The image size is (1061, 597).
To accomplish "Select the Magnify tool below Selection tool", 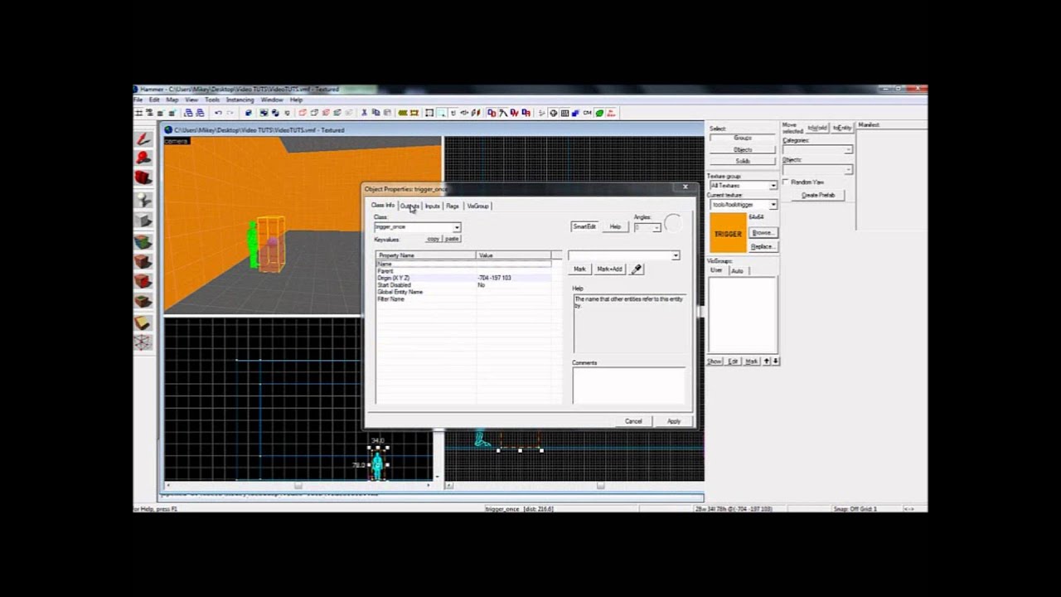I will click(x=143, y=158).
